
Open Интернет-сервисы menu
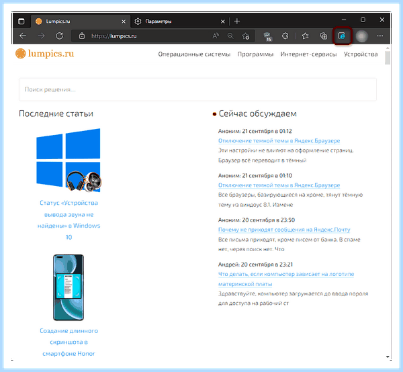tap(308, 54)
